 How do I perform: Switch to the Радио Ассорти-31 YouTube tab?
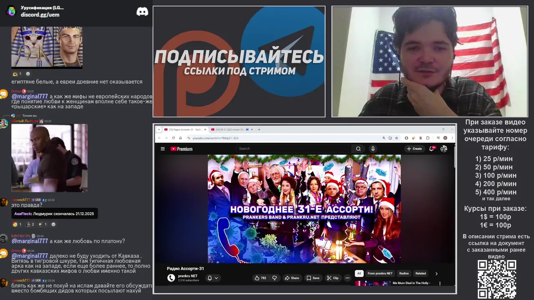(x=186, y=130)
